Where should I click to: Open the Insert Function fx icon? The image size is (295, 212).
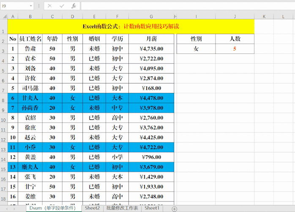(74, 6)
